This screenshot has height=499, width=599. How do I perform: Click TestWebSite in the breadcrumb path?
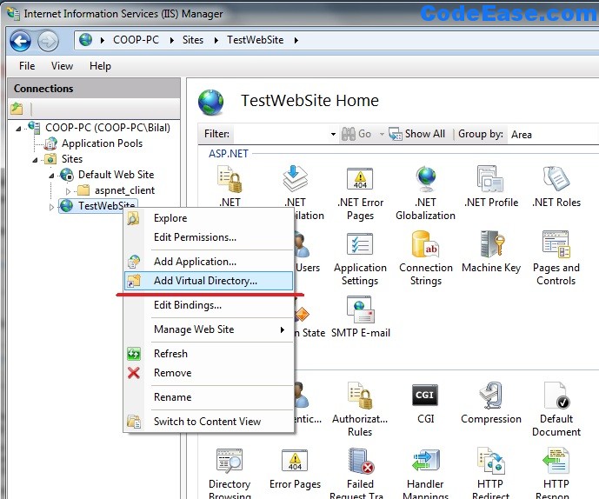click(256, 40)
